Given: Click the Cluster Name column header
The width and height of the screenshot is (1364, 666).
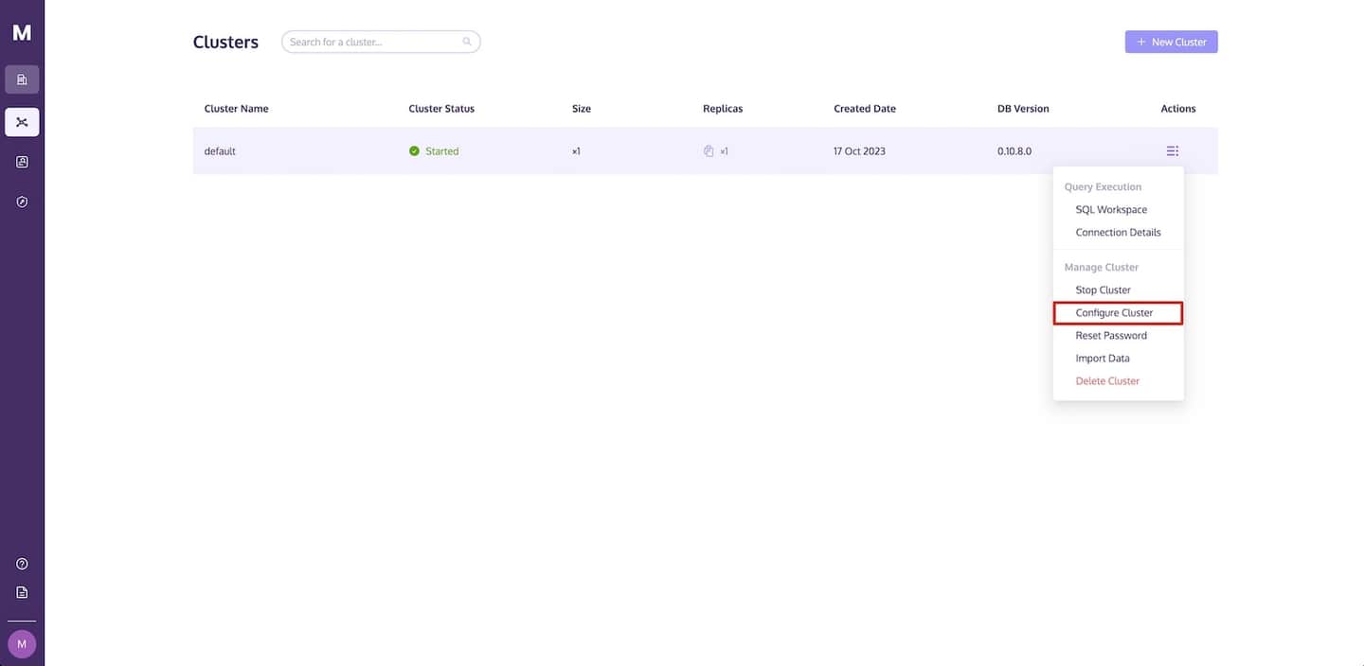Looking at the screenshot, I should coord(237,109).
